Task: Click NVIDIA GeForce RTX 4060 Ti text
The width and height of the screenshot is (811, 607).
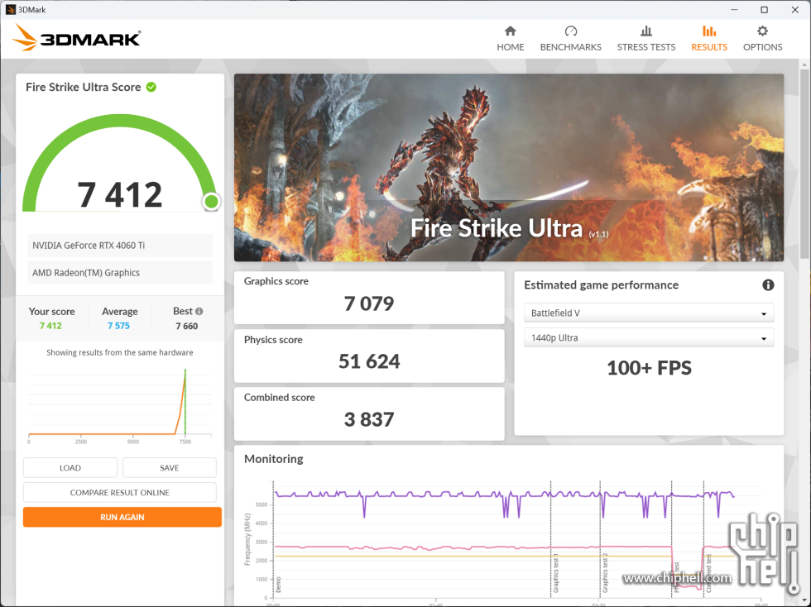Action: point(89,246)
